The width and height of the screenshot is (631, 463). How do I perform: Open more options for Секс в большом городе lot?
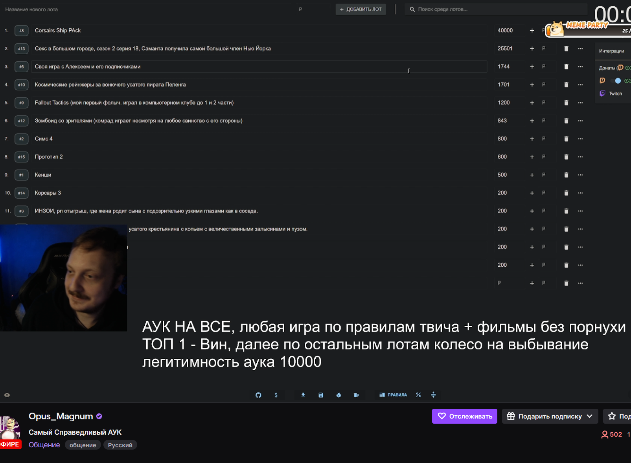(580, 49)
